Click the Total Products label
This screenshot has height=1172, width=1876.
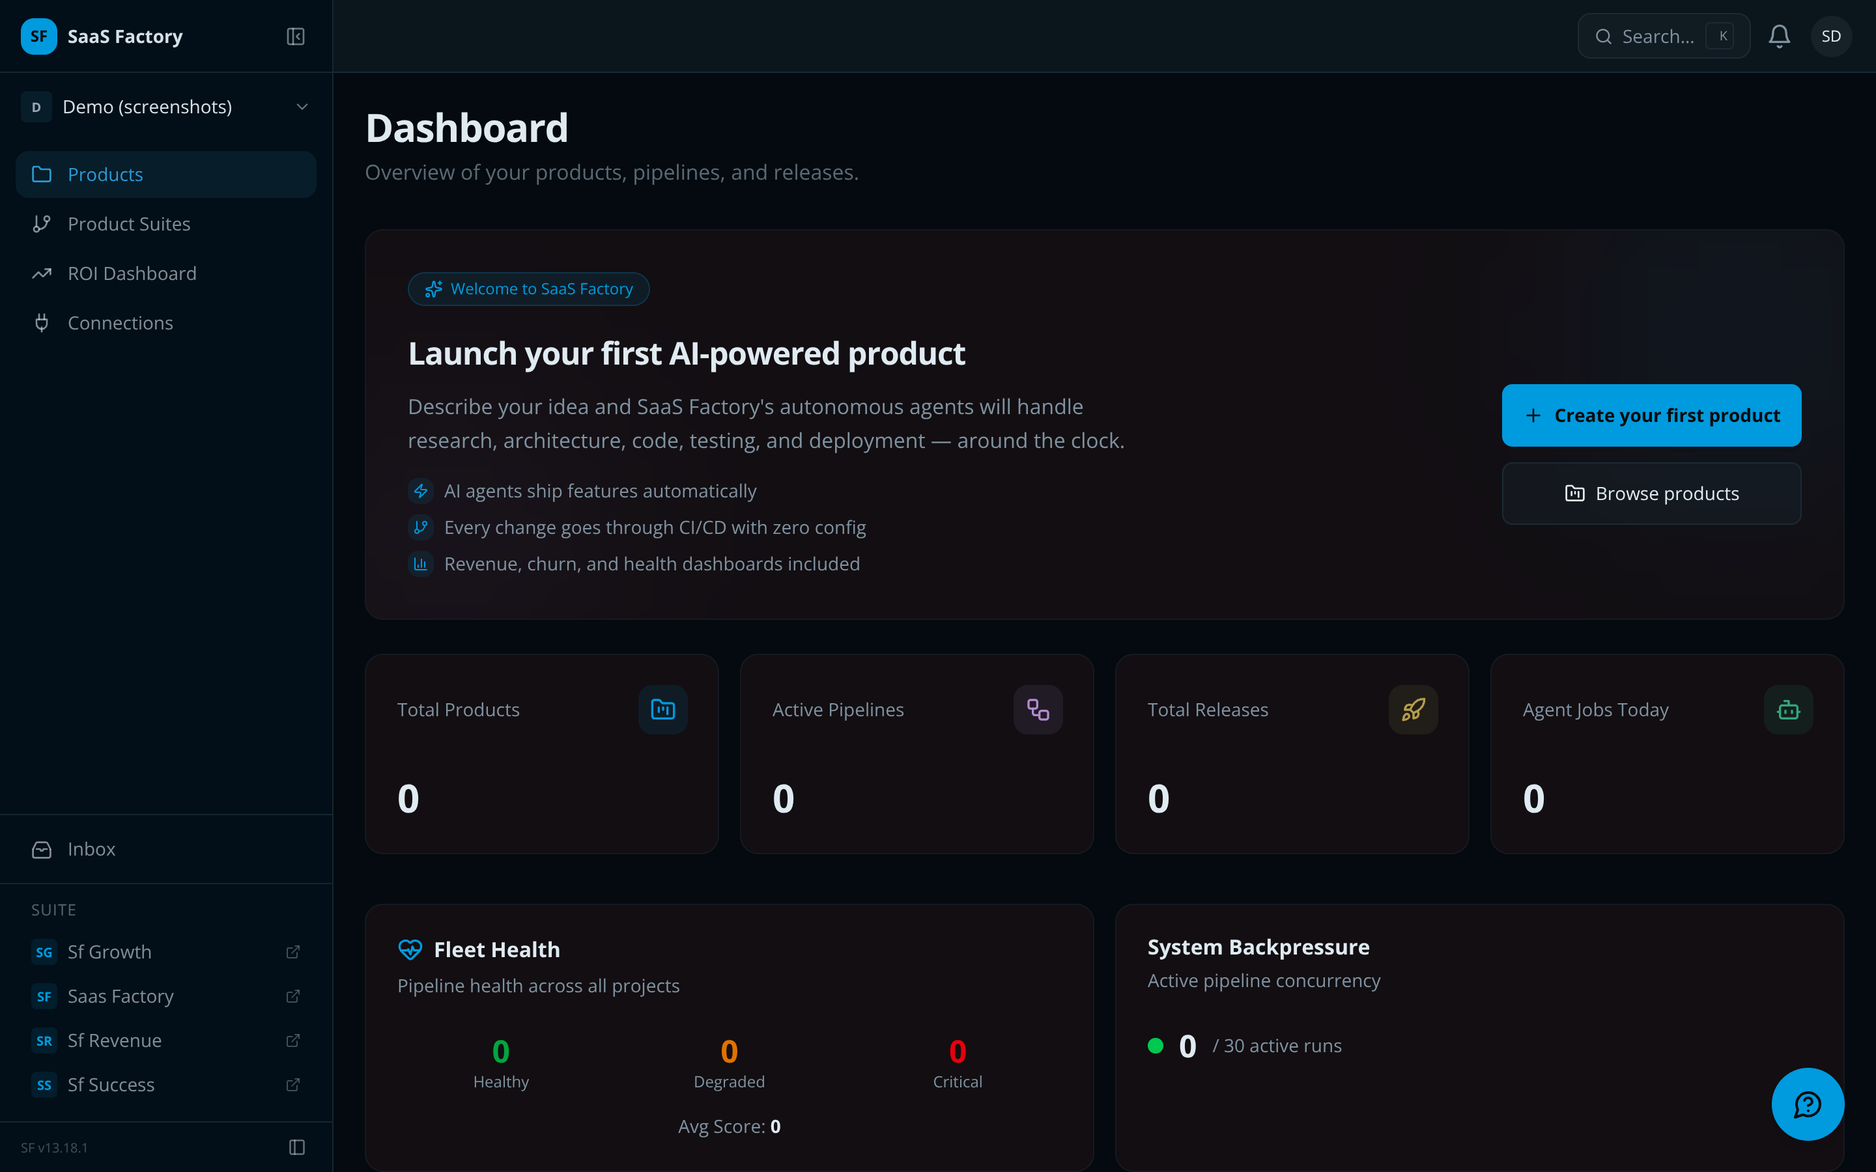(458, 709)
